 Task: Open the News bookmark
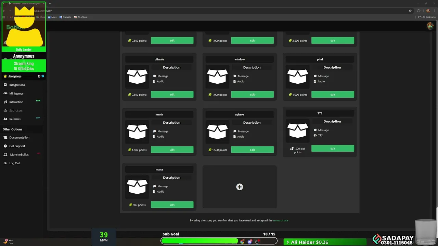click(x=52, y=17)
